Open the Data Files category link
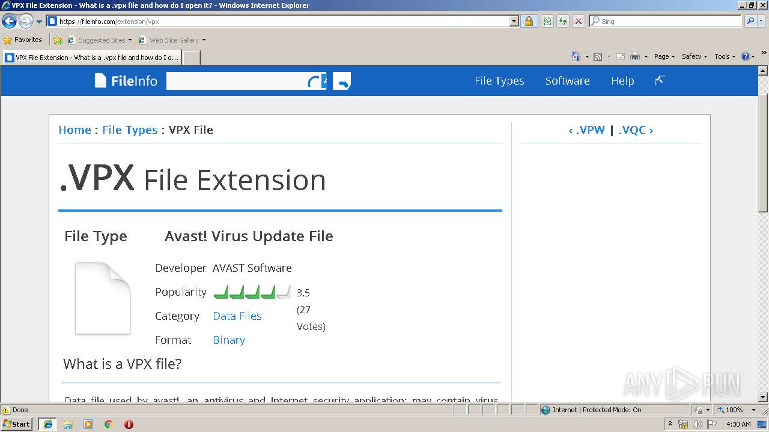Image resolution: width=769 pixels, height=432 pixels. pos(237,316)
